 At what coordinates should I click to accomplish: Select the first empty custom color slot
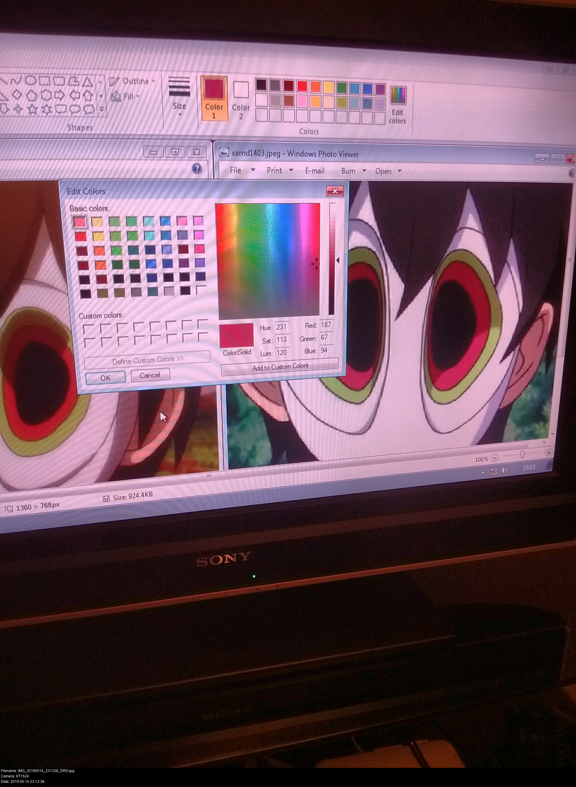tap(88, 329)
